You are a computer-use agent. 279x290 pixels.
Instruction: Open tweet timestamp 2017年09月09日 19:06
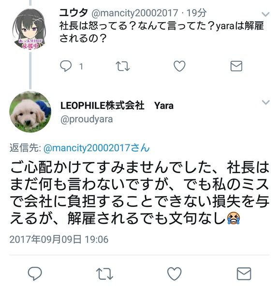click(x=59, y=239)
